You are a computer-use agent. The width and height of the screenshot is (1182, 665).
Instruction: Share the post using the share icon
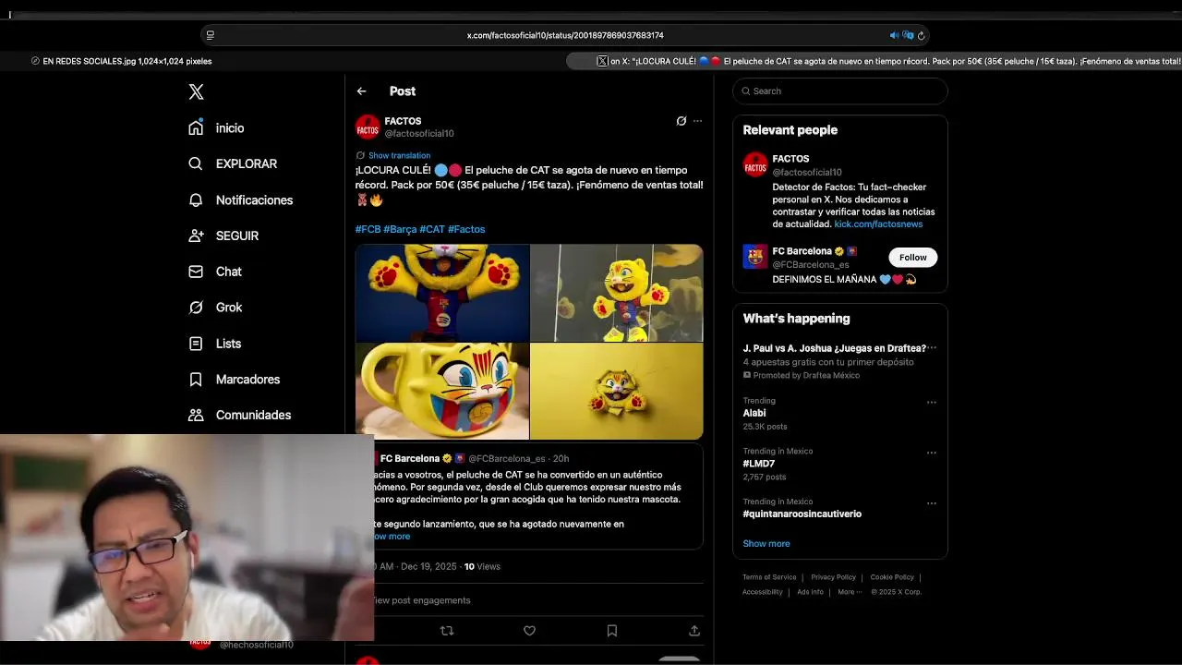pyautogui.click(x=694, y=631)
